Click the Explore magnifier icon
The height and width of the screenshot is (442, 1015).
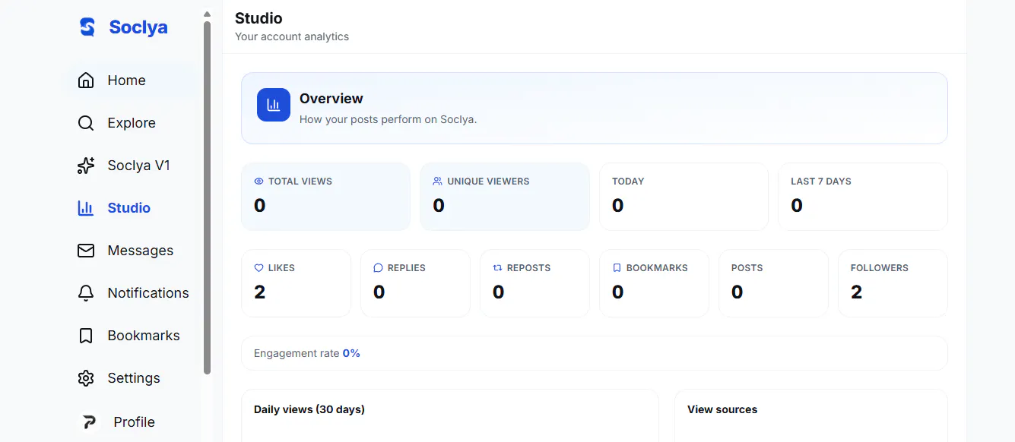[86, 123]
